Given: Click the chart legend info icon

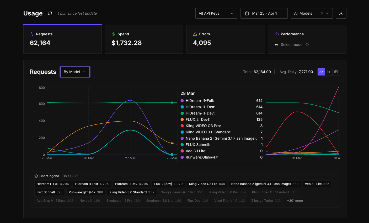Looking at the screenshot, I should point(76,176).
